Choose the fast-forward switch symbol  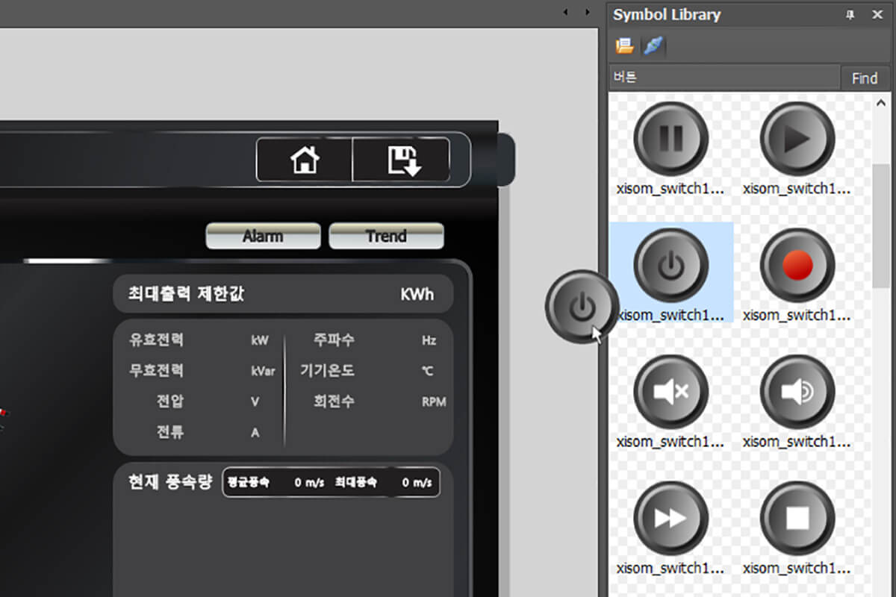tap(671, 518)
